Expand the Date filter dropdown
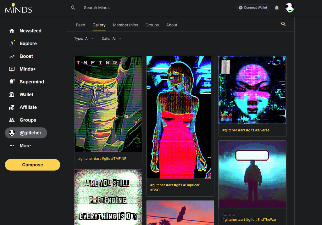This screenshot has height=225, width=322. point(116,39)
